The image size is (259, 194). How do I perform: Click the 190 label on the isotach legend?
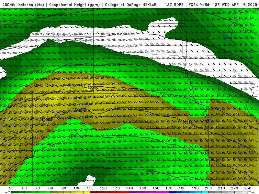[195, 188]
